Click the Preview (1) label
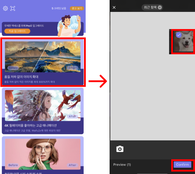Viewport: 195px width, 174px height. (x=122, y=165)
